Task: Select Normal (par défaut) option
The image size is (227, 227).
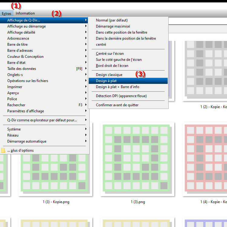Action: click(128, 20)
